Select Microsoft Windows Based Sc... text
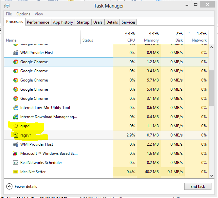 coord(49,153)
